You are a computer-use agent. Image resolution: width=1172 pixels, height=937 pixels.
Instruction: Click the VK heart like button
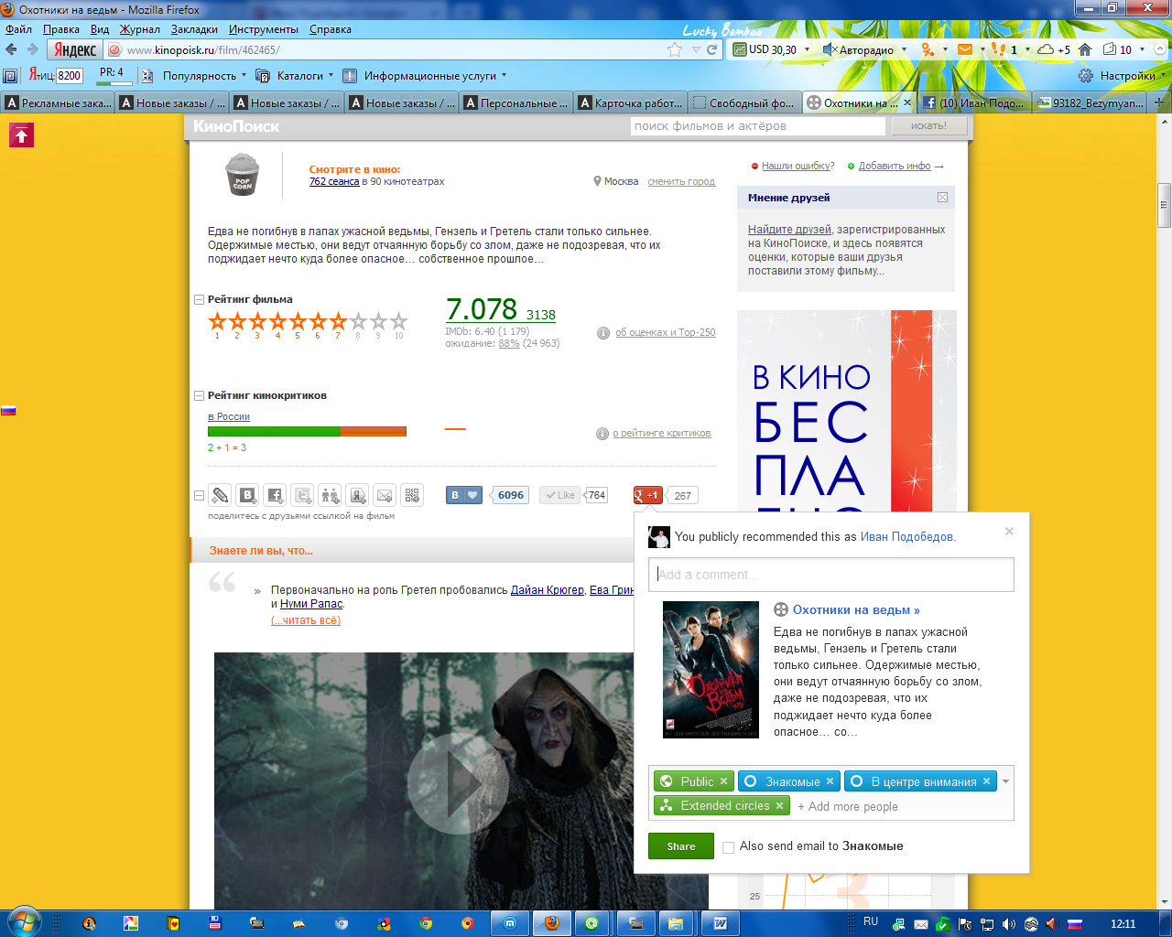tap(463, 495)
